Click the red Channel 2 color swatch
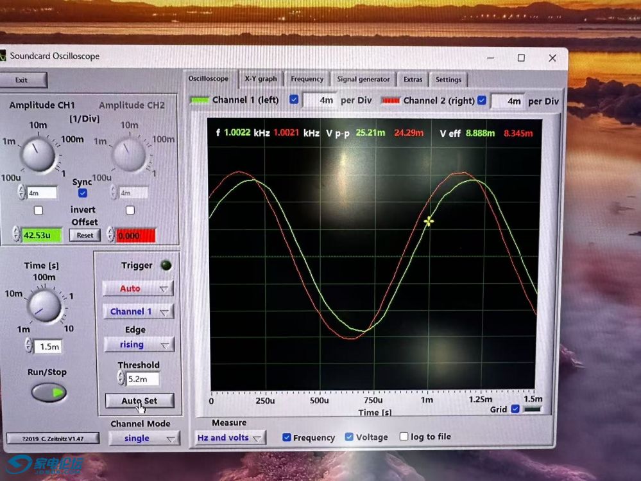Image resolution: width=641 pixels, height=481 pixels. (x=391, y=100)
